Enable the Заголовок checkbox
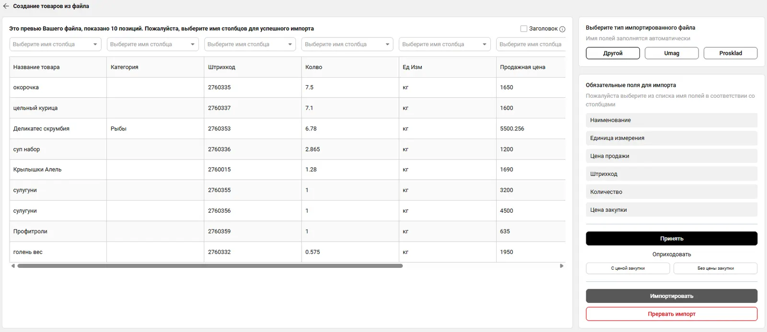This screenshot has height=332, width=767. pos(524,29)
